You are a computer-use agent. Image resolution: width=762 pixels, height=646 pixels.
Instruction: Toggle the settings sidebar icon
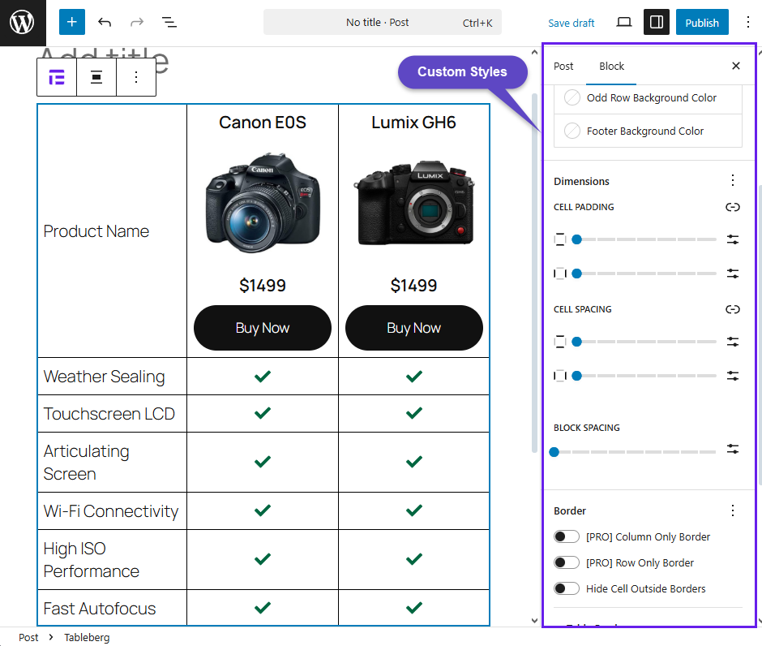657,23
